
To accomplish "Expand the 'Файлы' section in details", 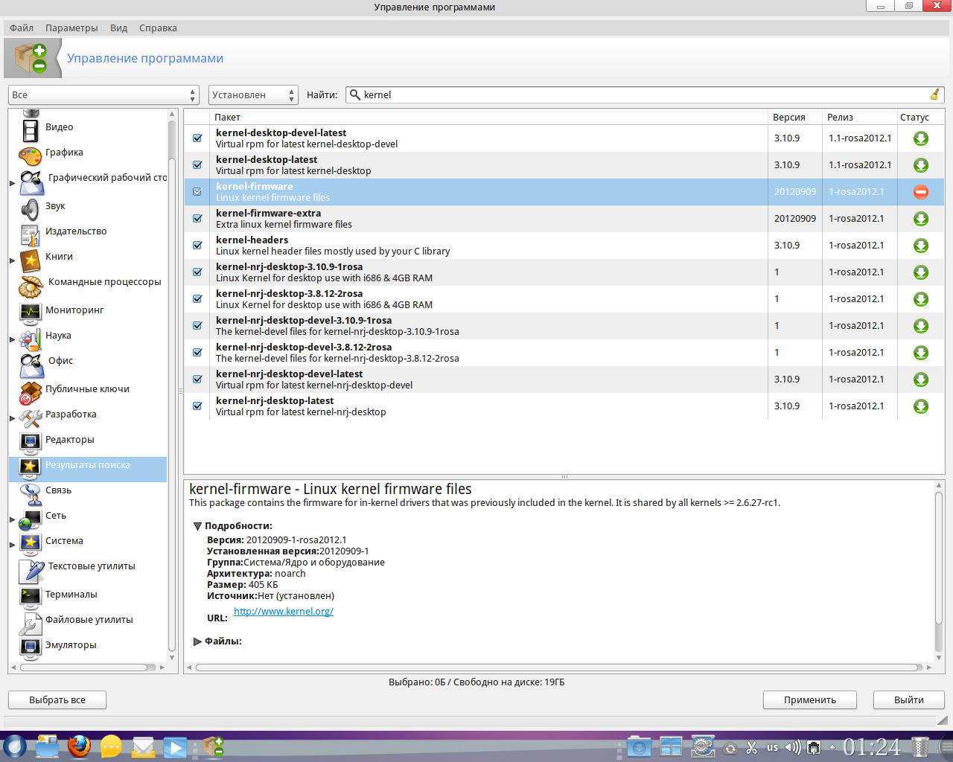I will (198, 641).
